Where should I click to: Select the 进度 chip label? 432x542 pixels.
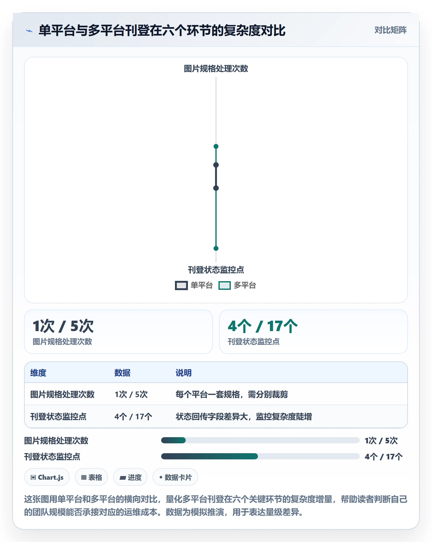(135, 478)
